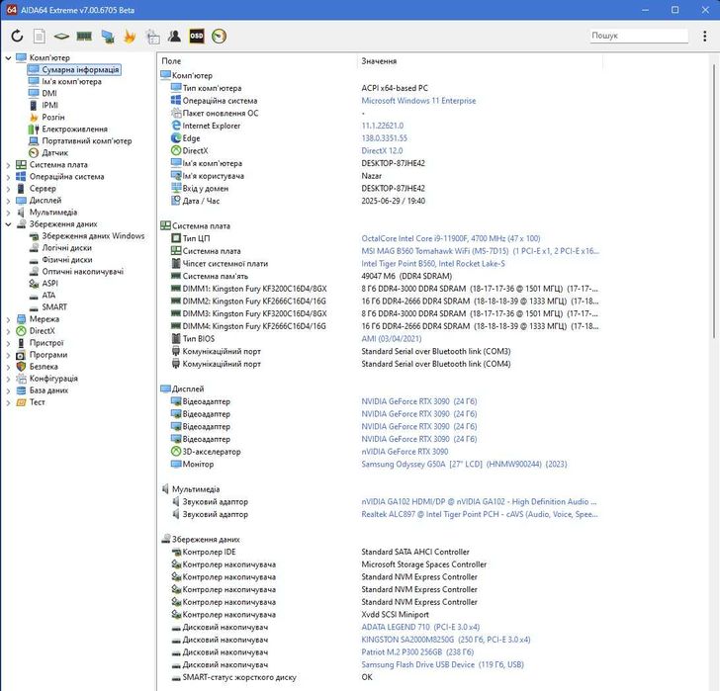The image size is (720, 691).
Task: Open the Microsoft Windows 11 Enterprise link
Action: (418, 101)
